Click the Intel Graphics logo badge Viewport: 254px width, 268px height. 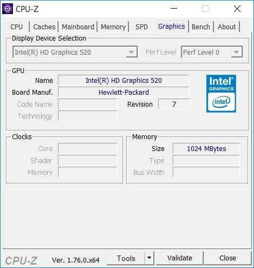pyautogui.click(x=221, y=94)
